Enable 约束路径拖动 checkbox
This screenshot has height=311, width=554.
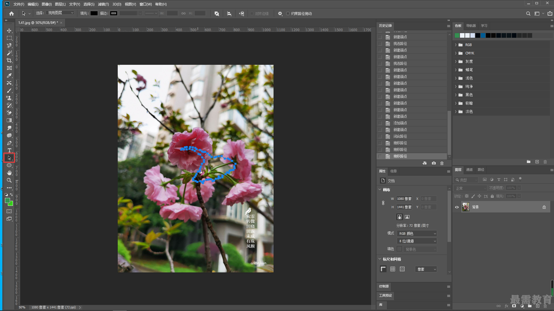coord(288,14)
